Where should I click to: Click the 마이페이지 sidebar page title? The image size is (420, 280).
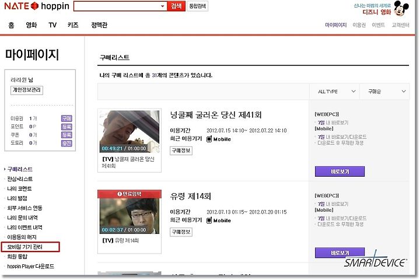click(32, 55)
